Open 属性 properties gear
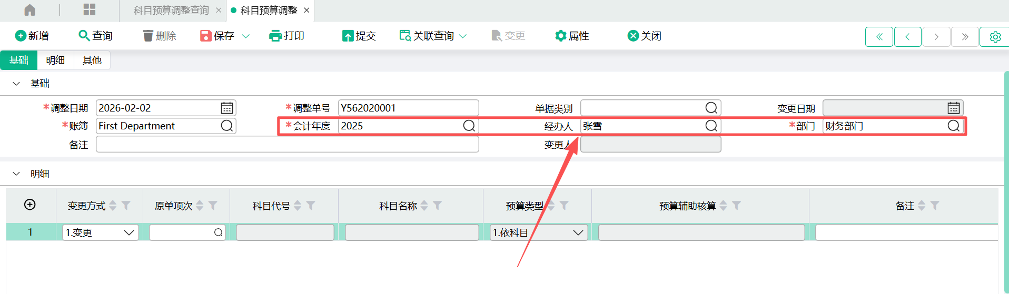 [572, 36]
